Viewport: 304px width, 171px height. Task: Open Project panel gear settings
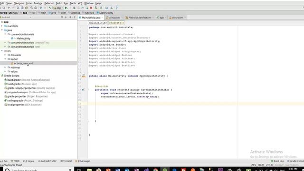point(71,17)
